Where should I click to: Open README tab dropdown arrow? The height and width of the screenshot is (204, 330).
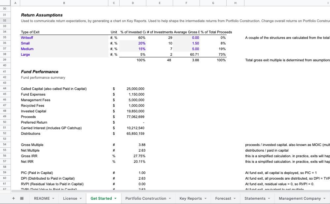tap(53, 198)
